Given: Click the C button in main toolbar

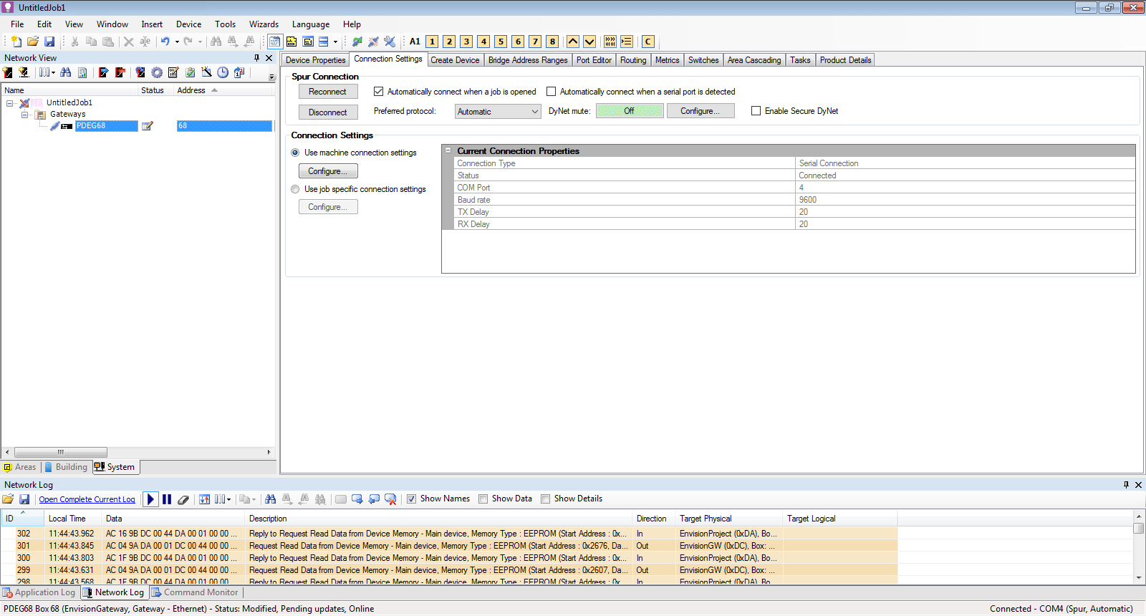Looking at the screenshot, I should (648, 42).
